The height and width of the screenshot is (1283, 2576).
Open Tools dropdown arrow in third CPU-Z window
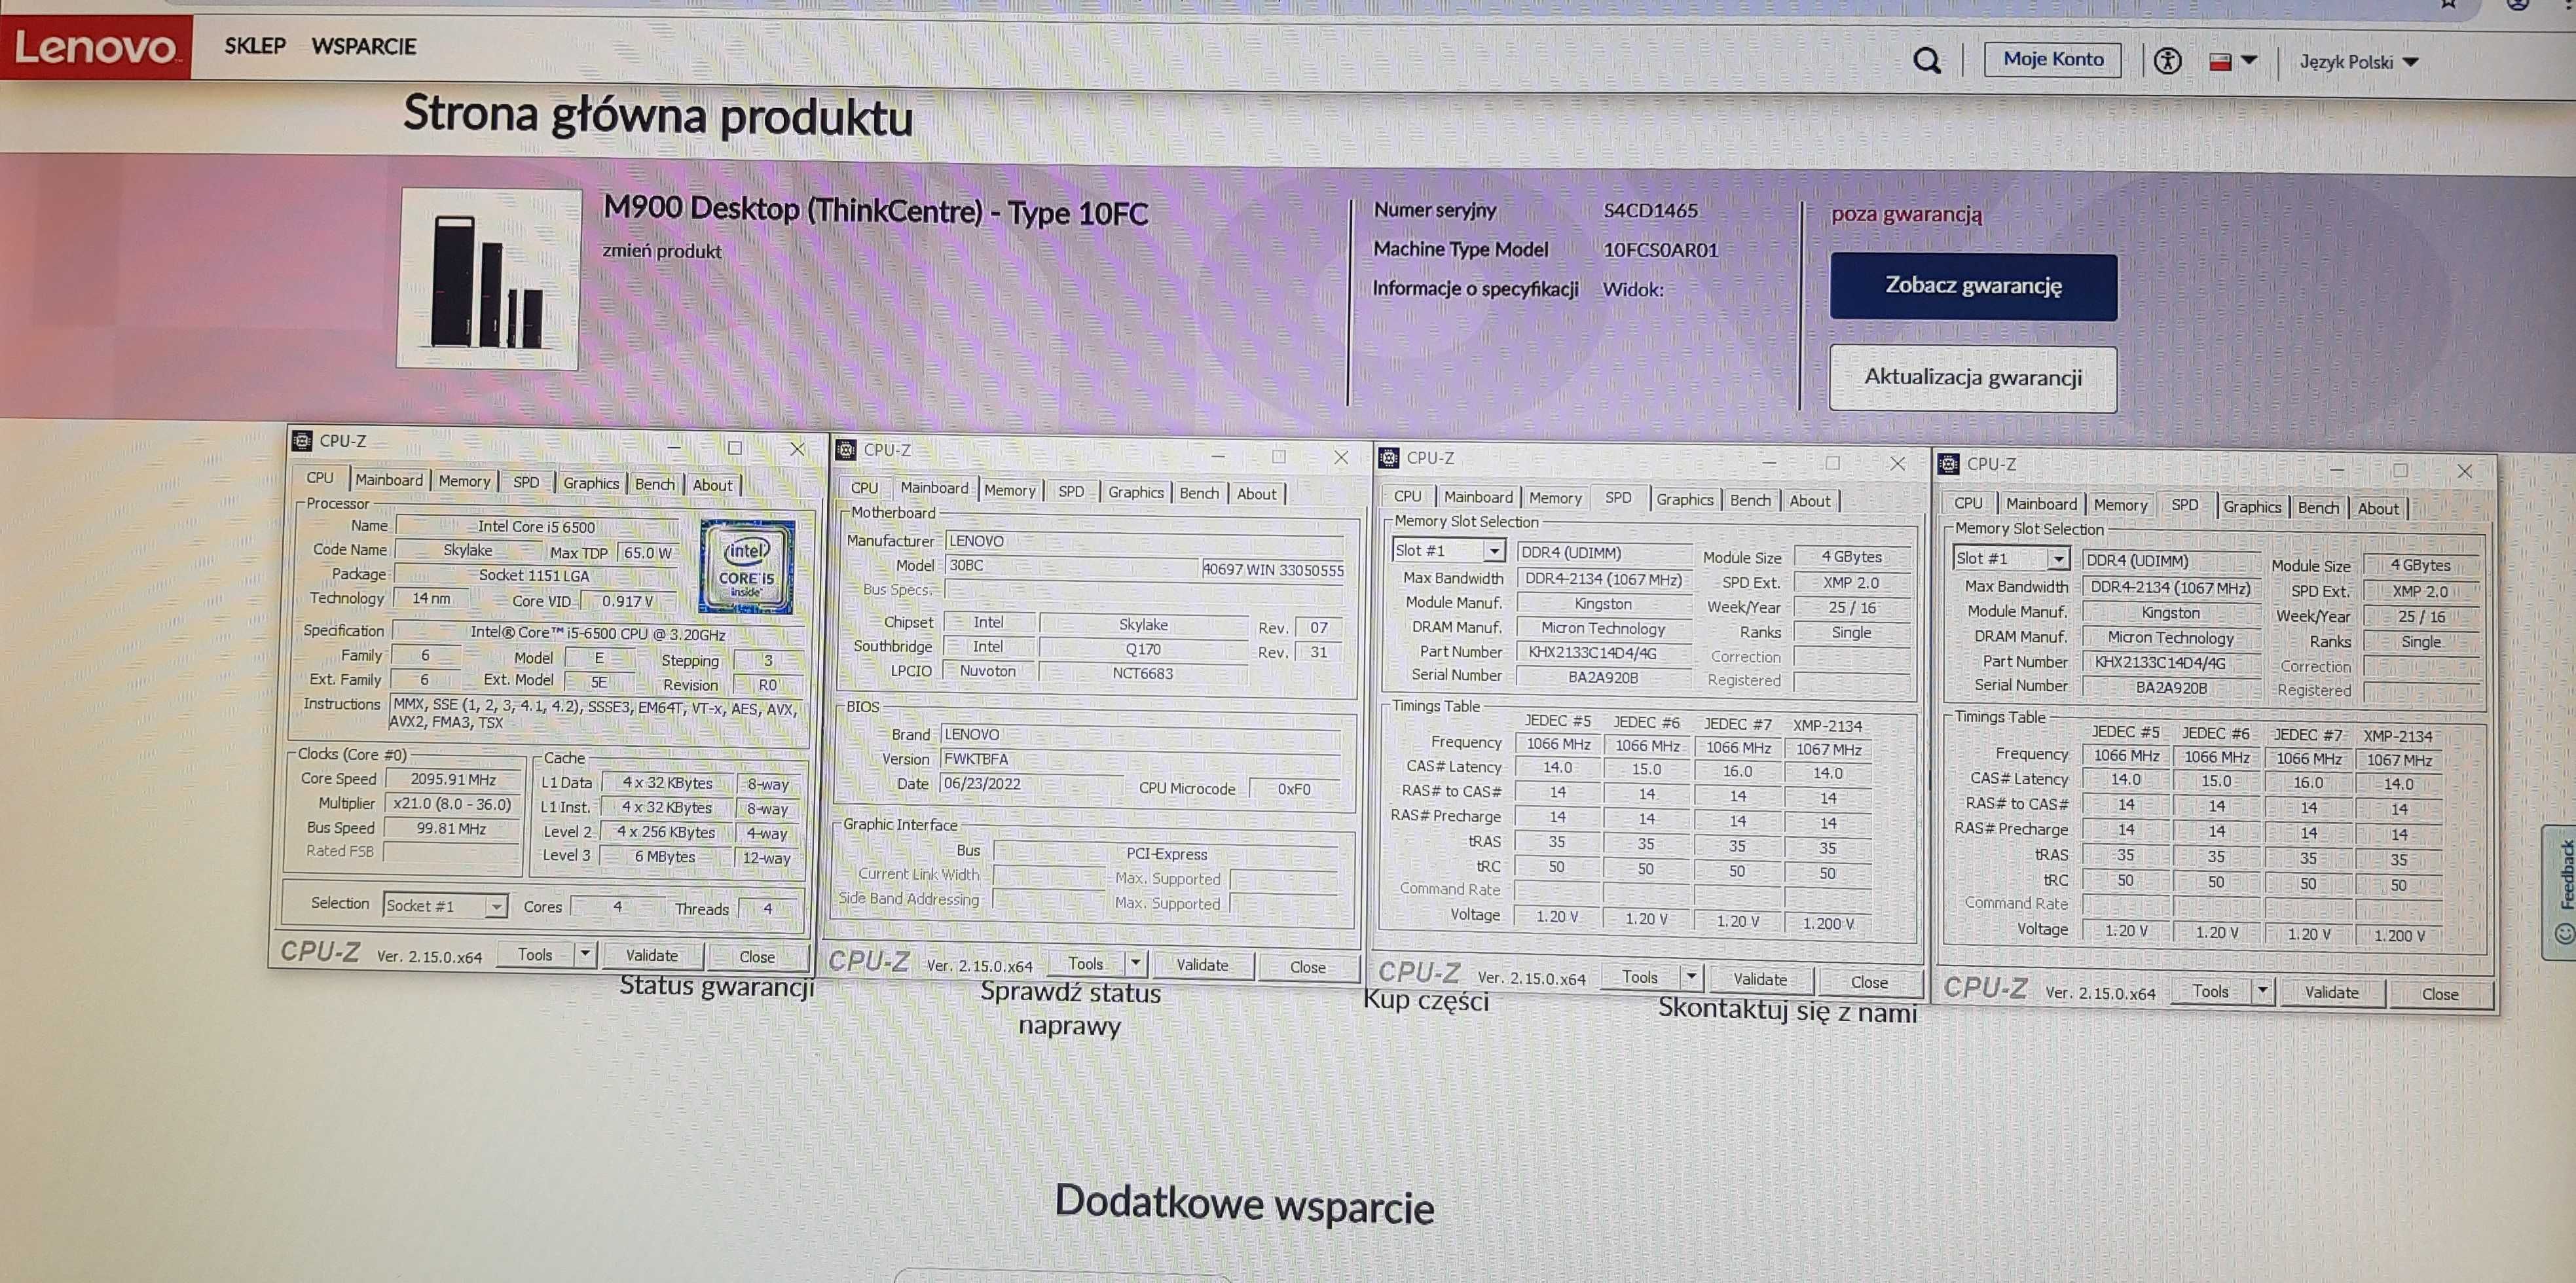pos(1691,977)
